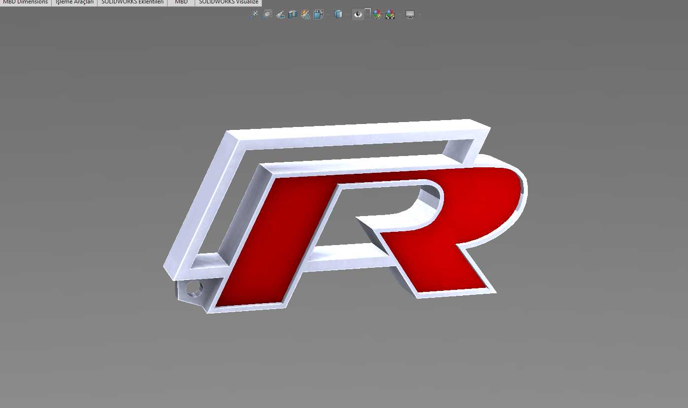The height and width of the screenshot is (408, 688).
Task: Expand the View Settings dropdown arrow
Action: 420,14
